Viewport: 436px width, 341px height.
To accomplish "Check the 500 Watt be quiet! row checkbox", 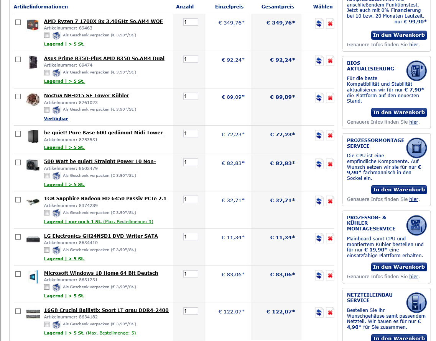I will (x=18, y=162).
